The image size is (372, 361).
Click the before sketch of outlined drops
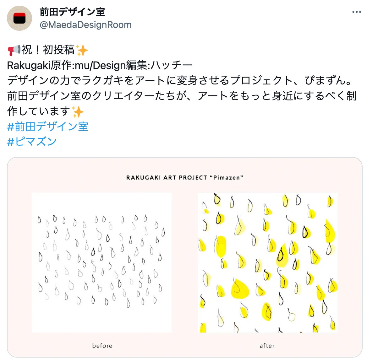pyautogui.click(x=101, y=263)
